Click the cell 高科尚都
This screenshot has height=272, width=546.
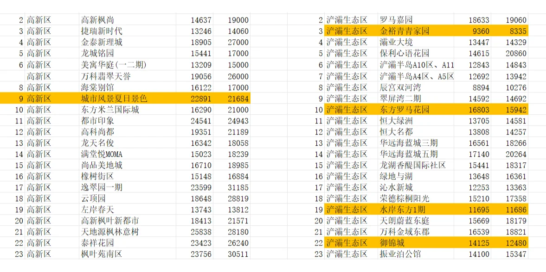coord(127,132)
